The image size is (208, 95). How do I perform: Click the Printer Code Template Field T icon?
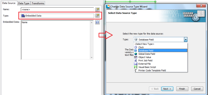[135, 70]
